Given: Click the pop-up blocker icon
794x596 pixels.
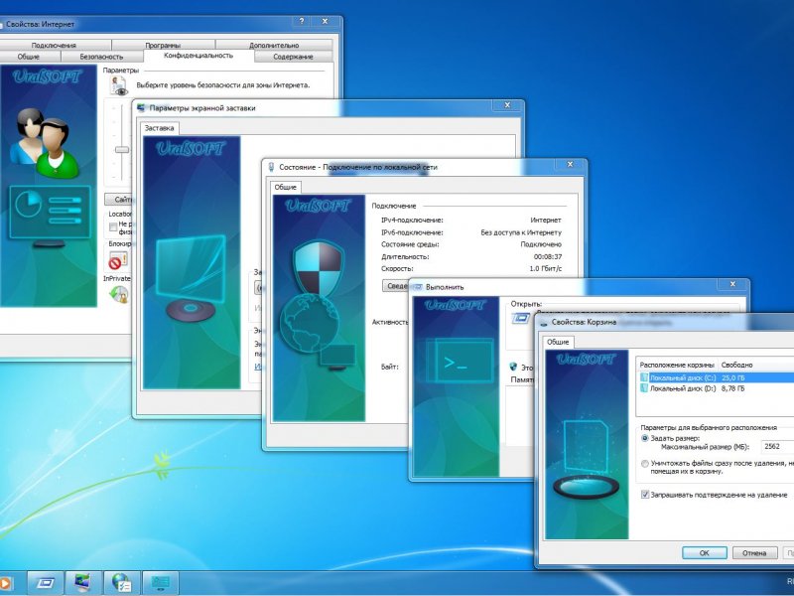Looking at the screenshot, I should click(118, 261).
